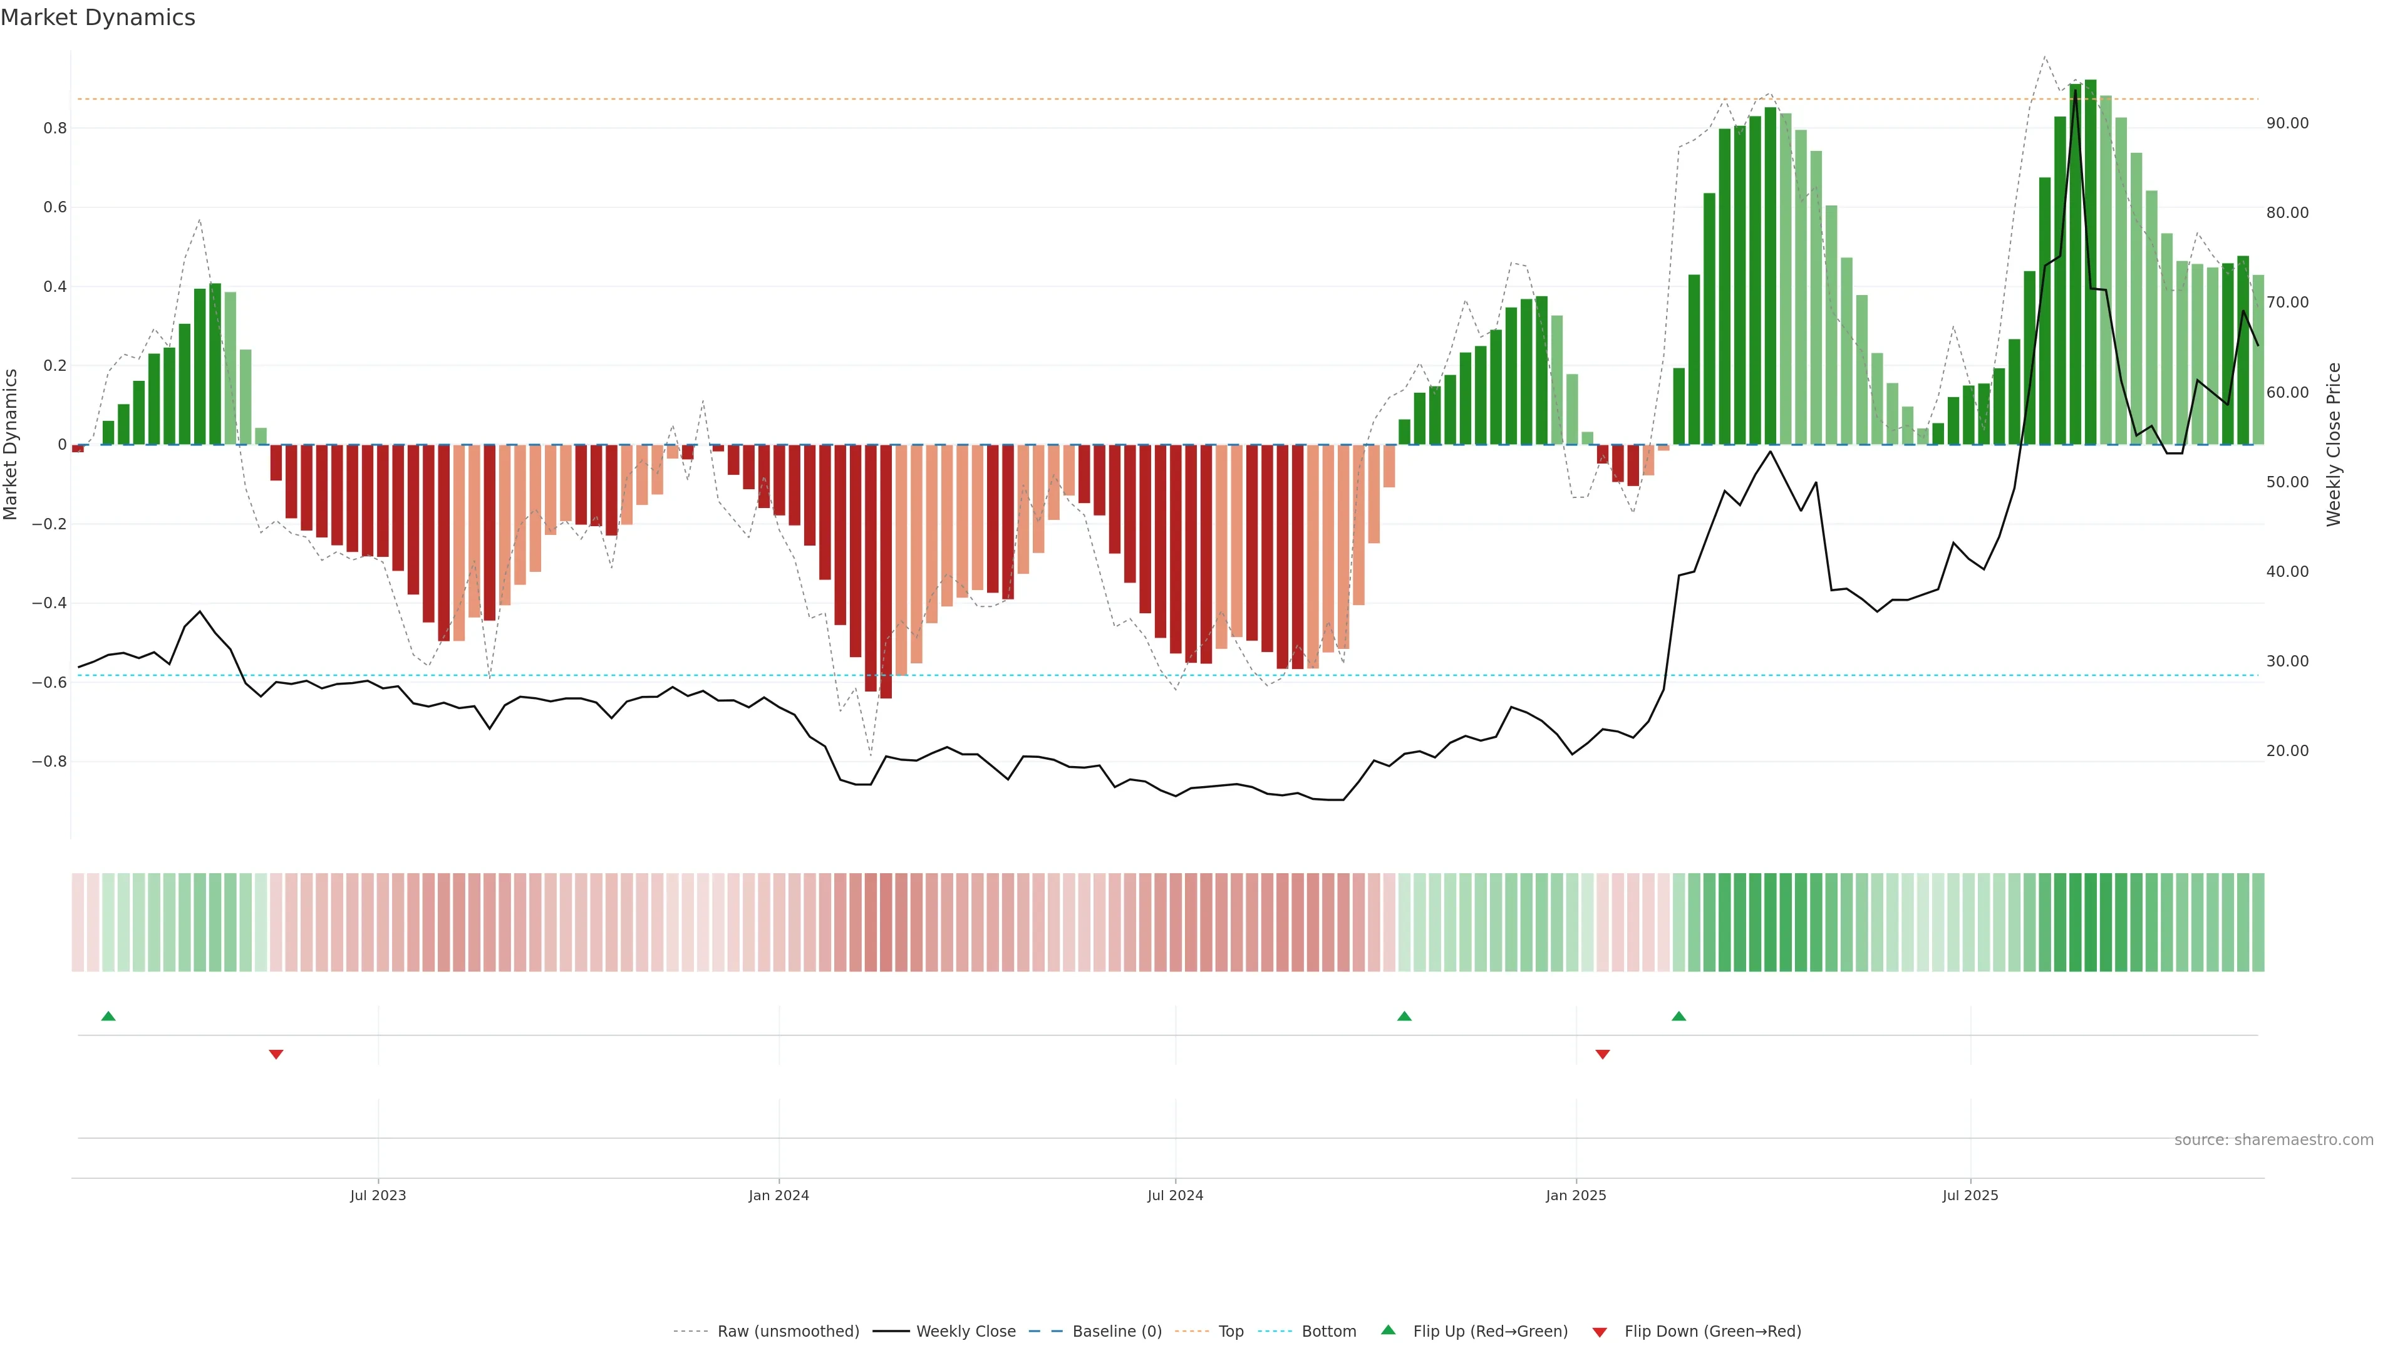Click the red flip-down marker before Jul 2023

coord(276,1054)
